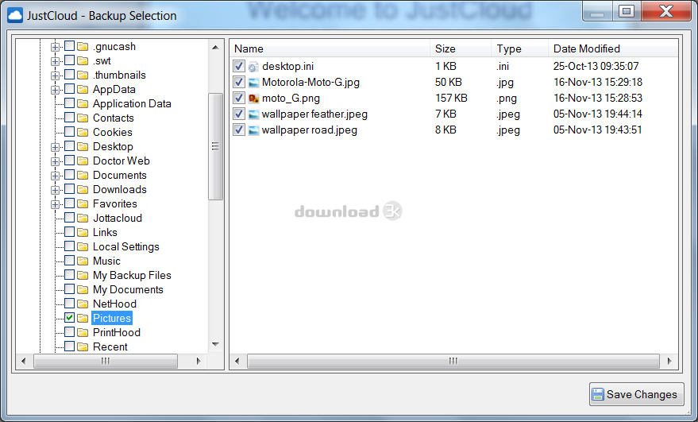This screenshot has height=422, width=698.
Task: Expand the .thumbnails tree node
Action: pyautogui.click(x=55, y=75)
